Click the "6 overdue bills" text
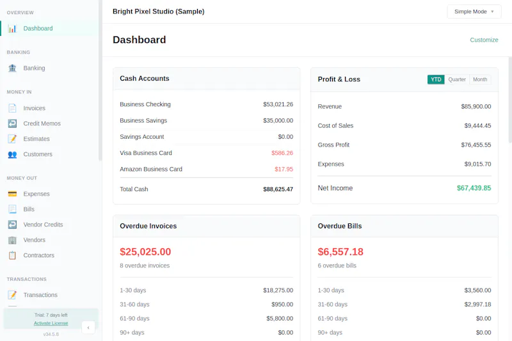This screenshot has height=341, width=512. [x=337, y=266]
